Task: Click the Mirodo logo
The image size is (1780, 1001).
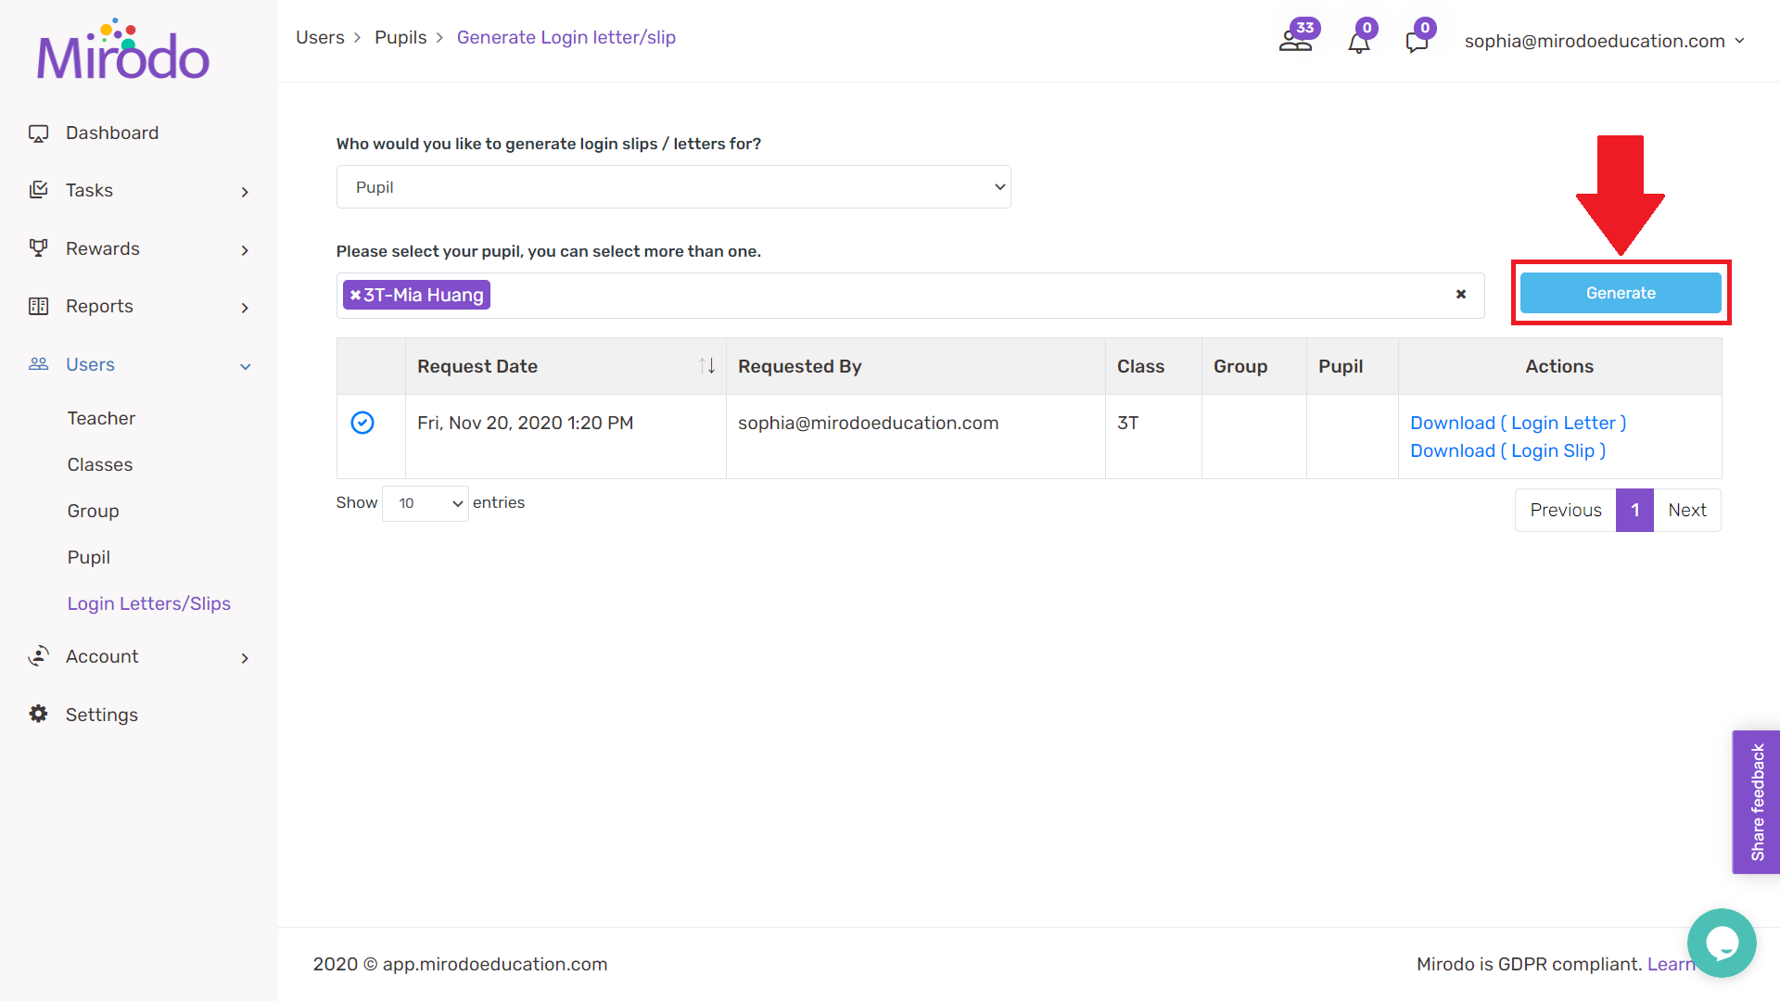Action: tap(123, 51)
